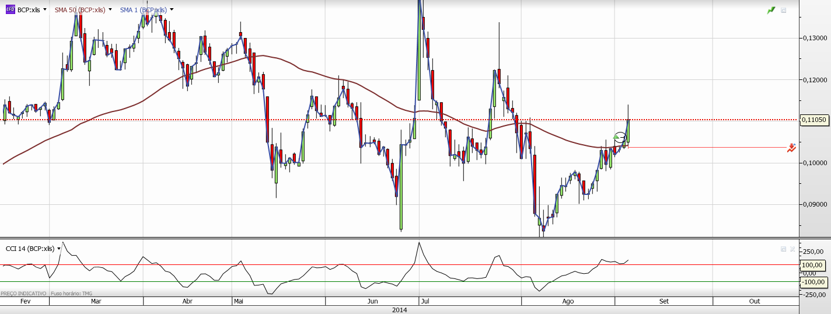Click the CCI panel maximize icon
This screenshot has width=831, height=314.
click(x=783, y=249)
